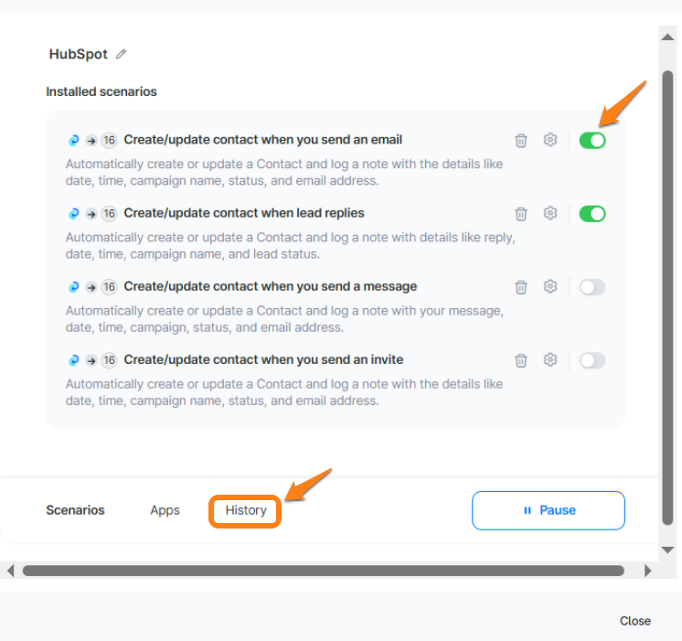Open gear settings for 'send an invite' scenario
This screenshot has width=682, height=641.
tap(550, 360)
